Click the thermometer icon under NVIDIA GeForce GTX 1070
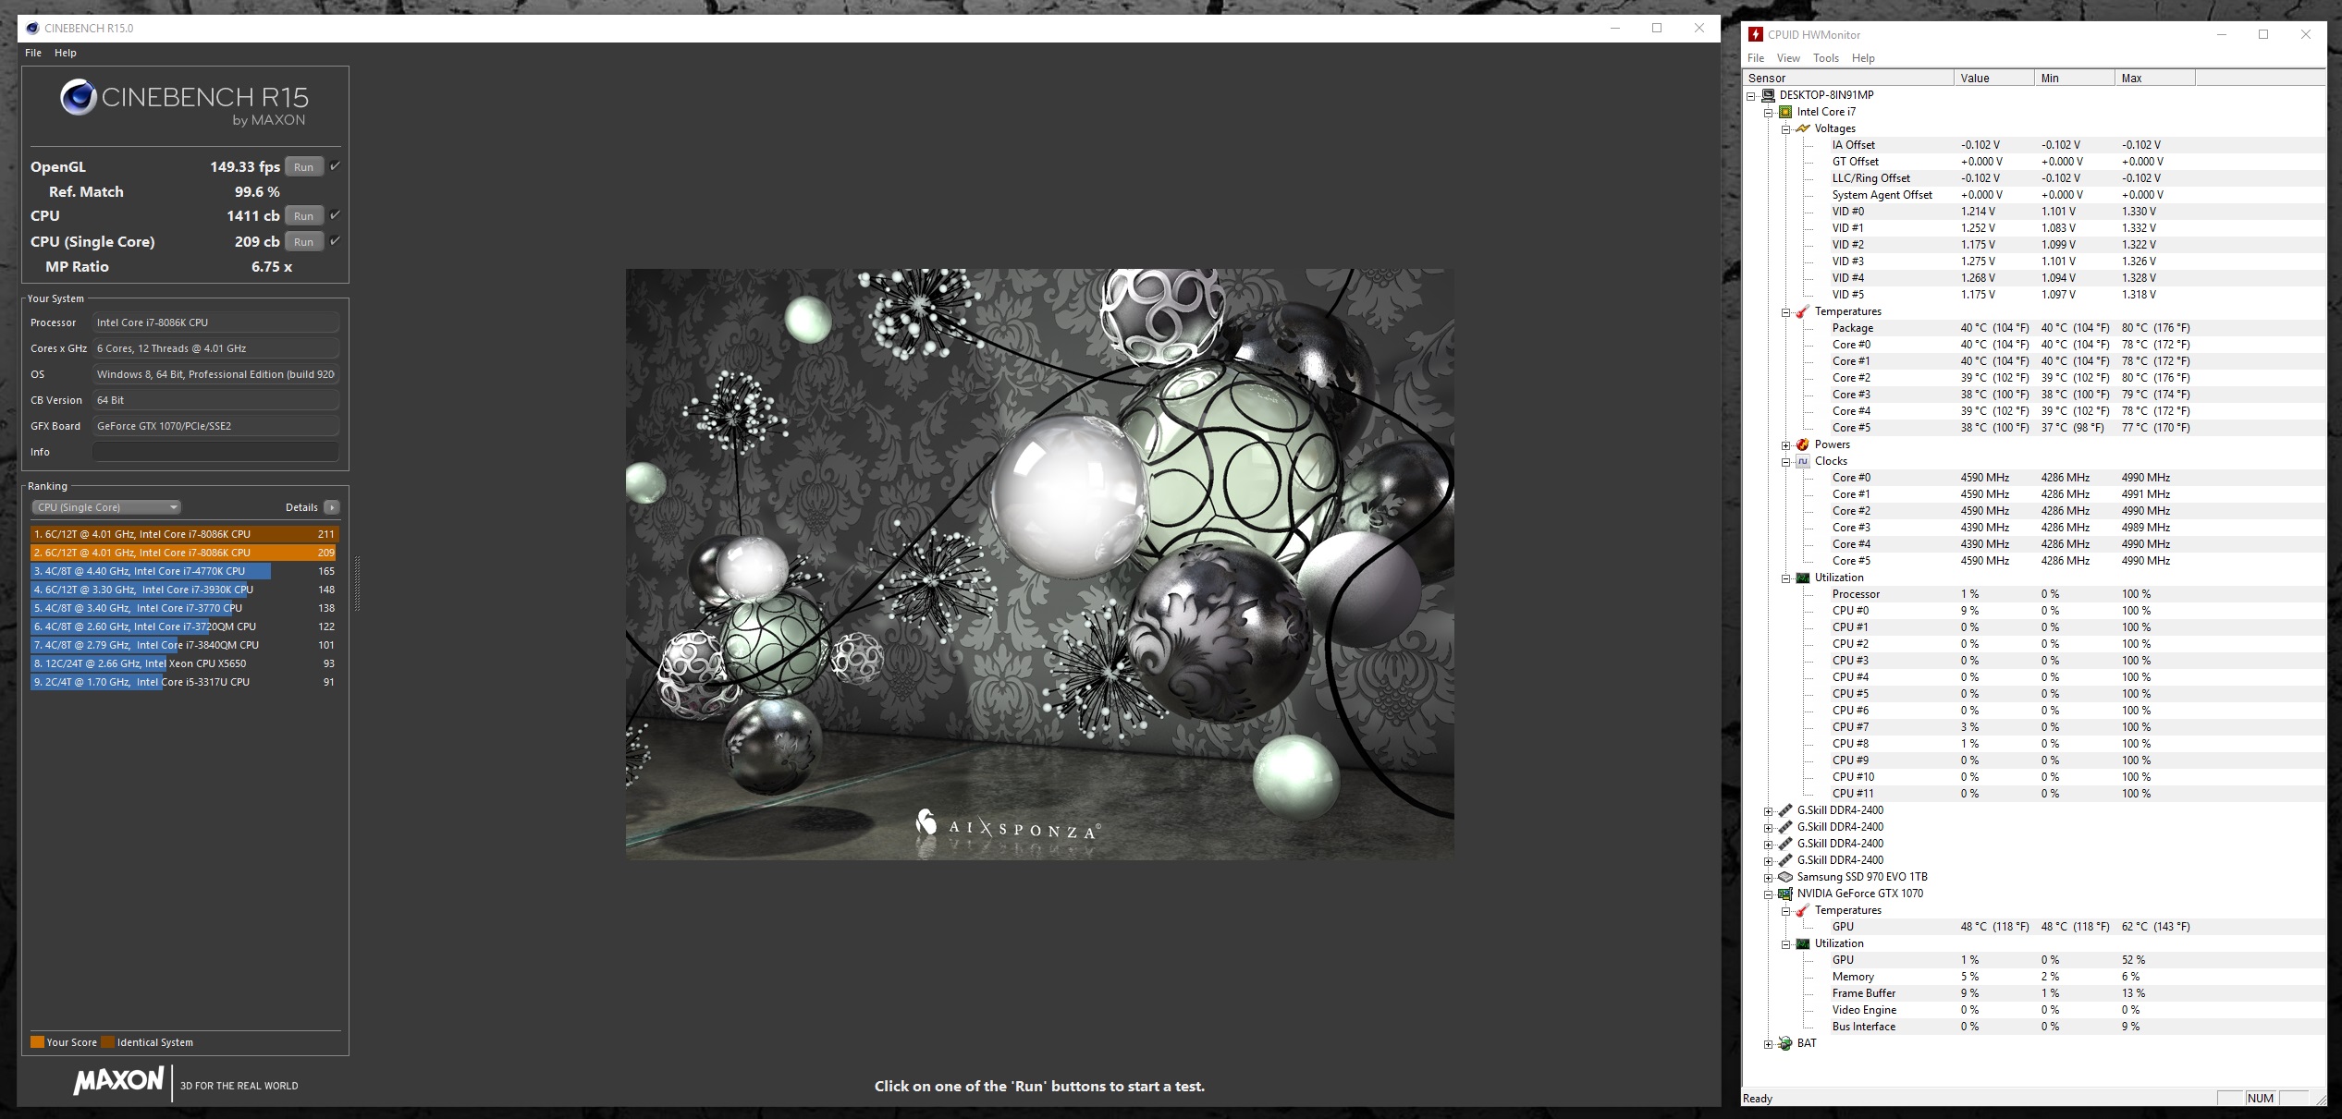 tap(1803, 910)
